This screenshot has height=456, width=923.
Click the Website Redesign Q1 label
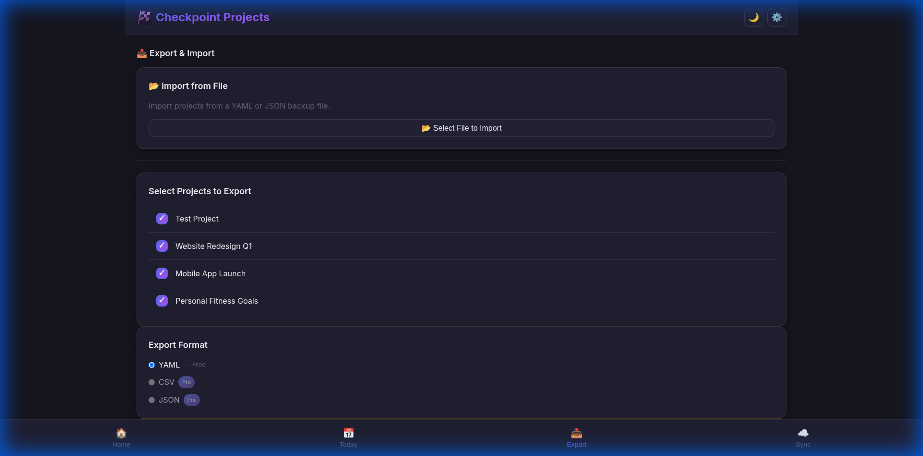tap(213, 246)
